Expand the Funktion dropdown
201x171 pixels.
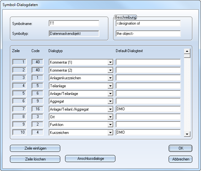click(110, 125)
